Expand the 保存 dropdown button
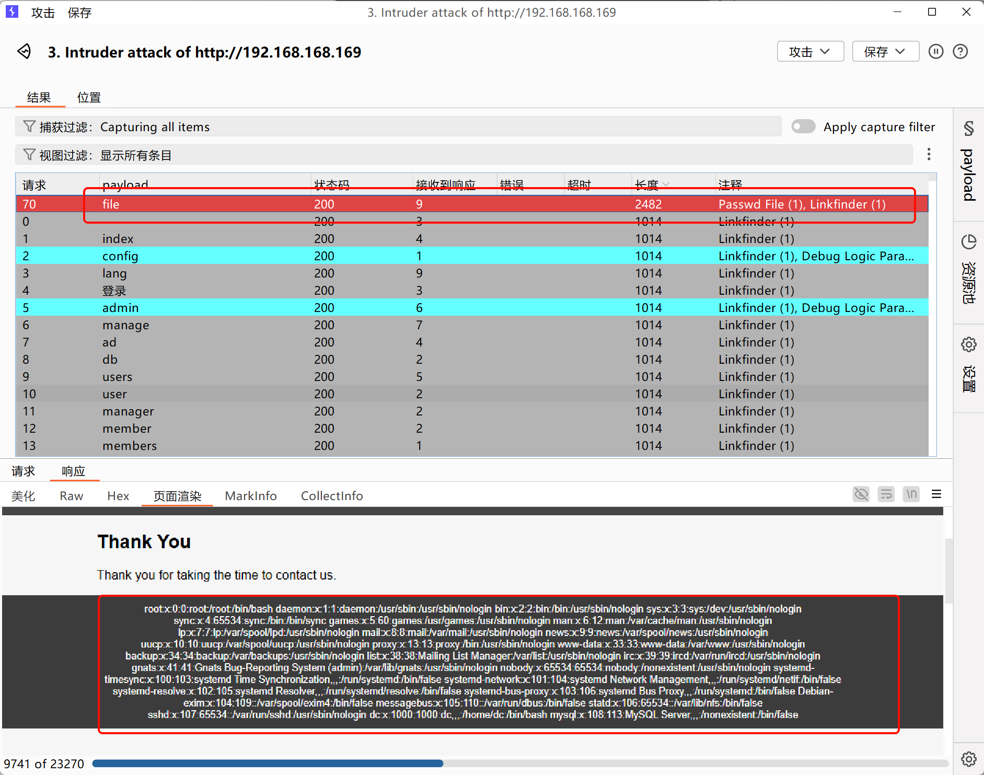 pos(885,51)
